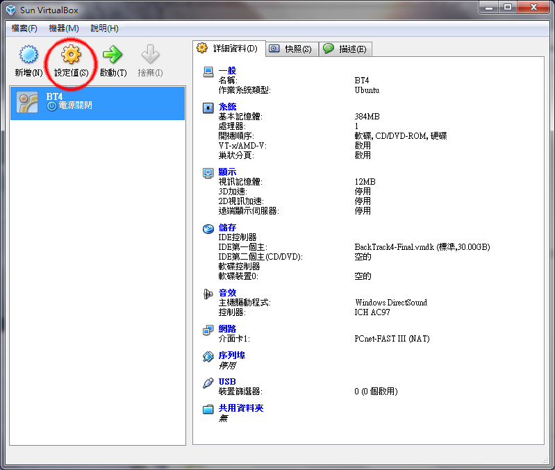Click the 音效 audio speaker icon
This screenshot has height=470, width=555.
pos(208,294)
